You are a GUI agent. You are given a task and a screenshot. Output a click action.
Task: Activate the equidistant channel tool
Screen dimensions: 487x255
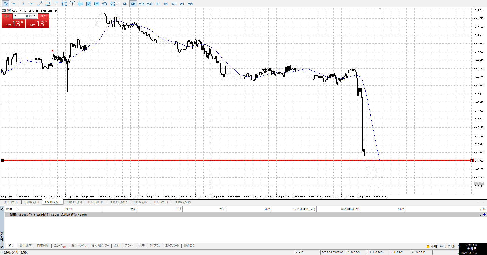48,4
